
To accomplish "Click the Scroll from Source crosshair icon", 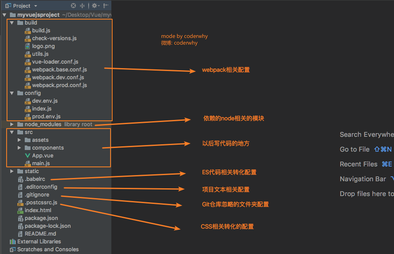I will pos(73,5).
